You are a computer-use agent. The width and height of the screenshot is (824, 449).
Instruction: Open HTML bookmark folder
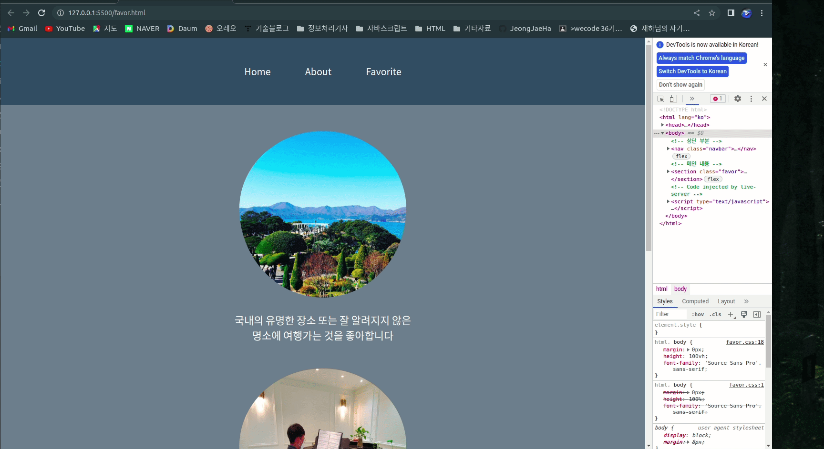pos(430,29)
